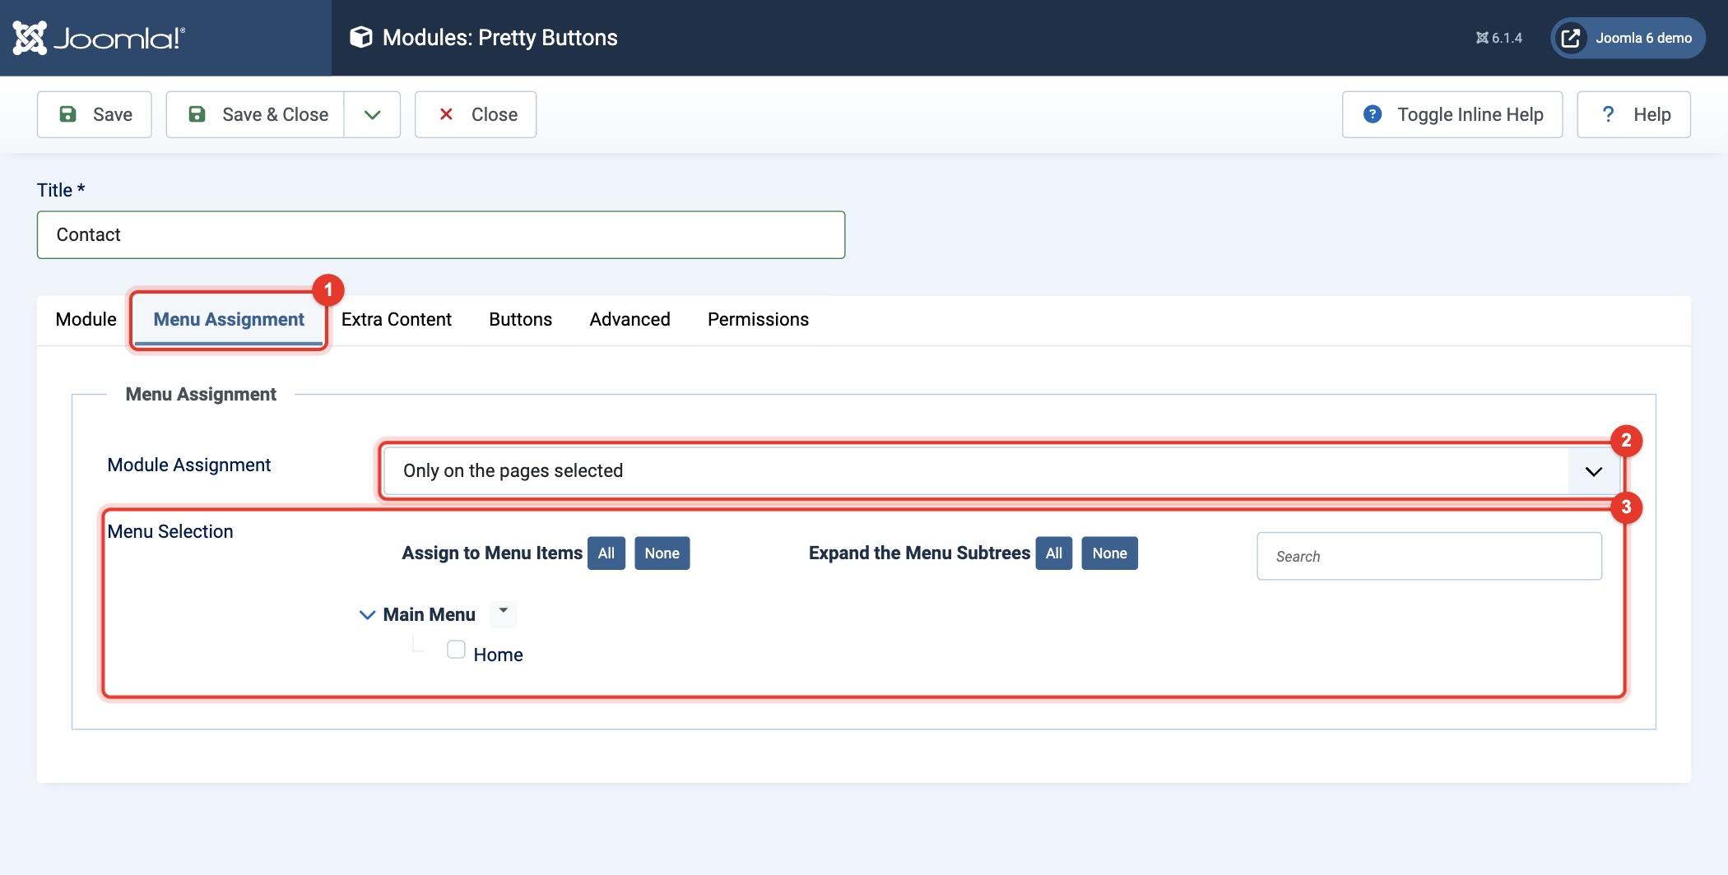Image resolution: width=1728 pixels, height=875 pixels.
Task: Click the Module Assignment field label
Action: [189, 465]
